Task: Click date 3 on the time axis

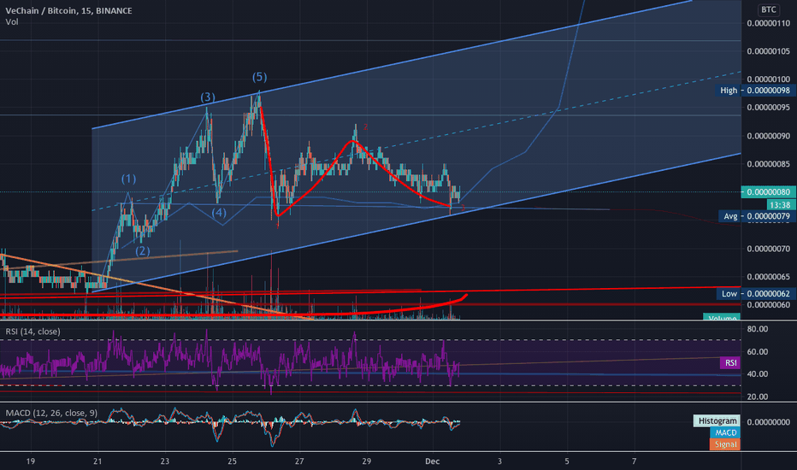Action: (499, 461)
